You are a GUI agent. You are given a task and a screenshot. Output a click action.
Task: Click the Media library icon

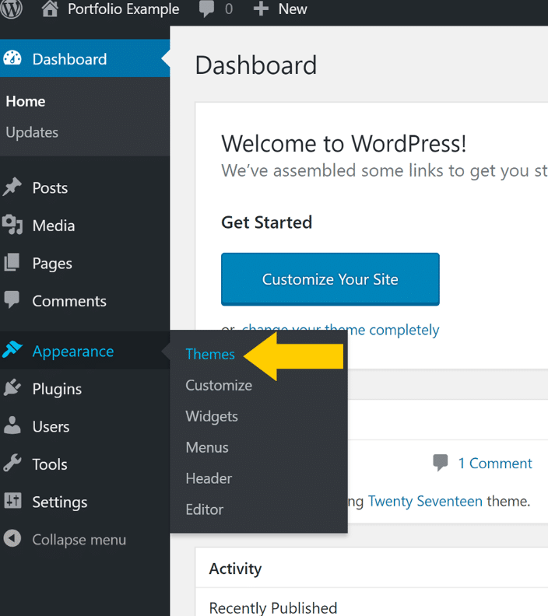[x=12, y=225]
